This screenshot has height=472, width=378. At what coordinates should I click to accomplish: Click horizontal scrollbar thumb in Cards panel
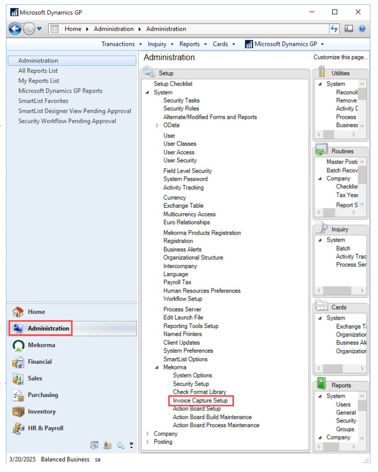333,369
